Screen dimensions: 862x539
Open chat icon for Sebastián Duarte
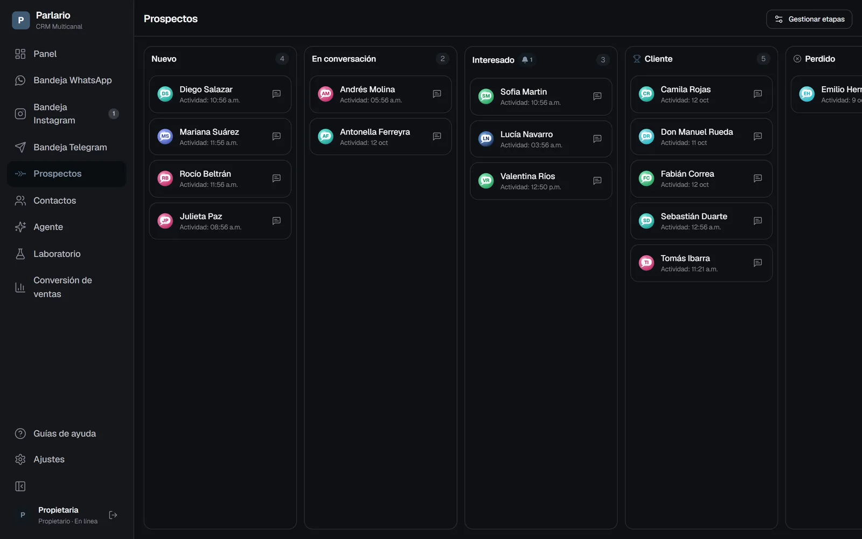tap(757, 221)
